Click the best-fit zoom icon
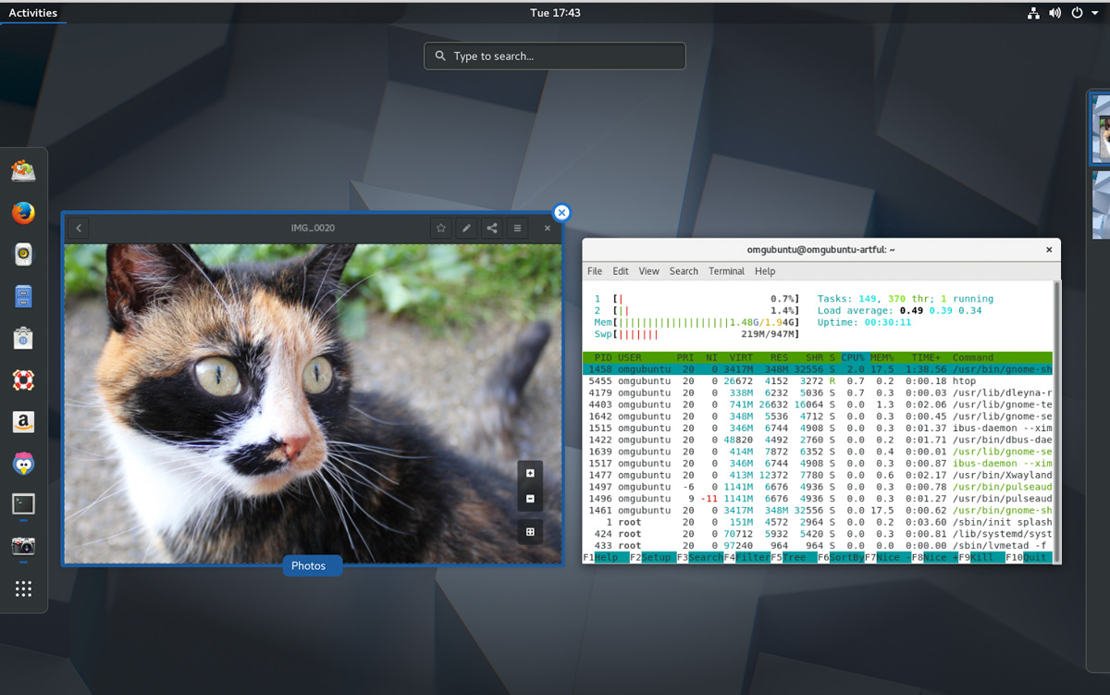1110x695 pixels. 530,532
